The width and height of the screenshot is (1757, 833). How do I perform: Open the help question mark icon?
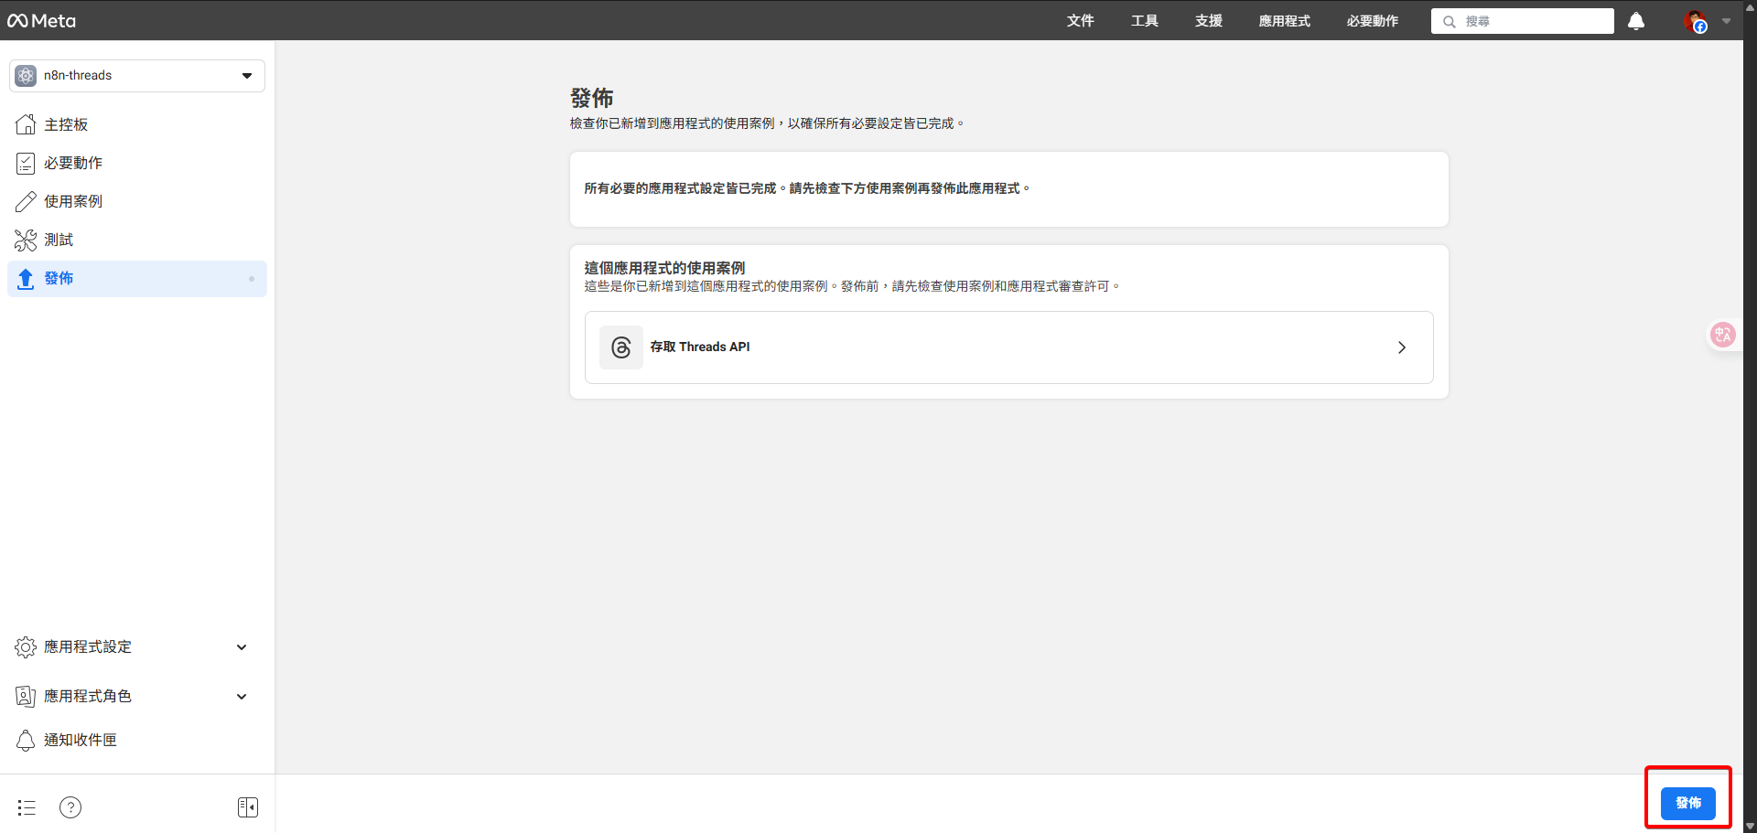click(x=70, y=807)
